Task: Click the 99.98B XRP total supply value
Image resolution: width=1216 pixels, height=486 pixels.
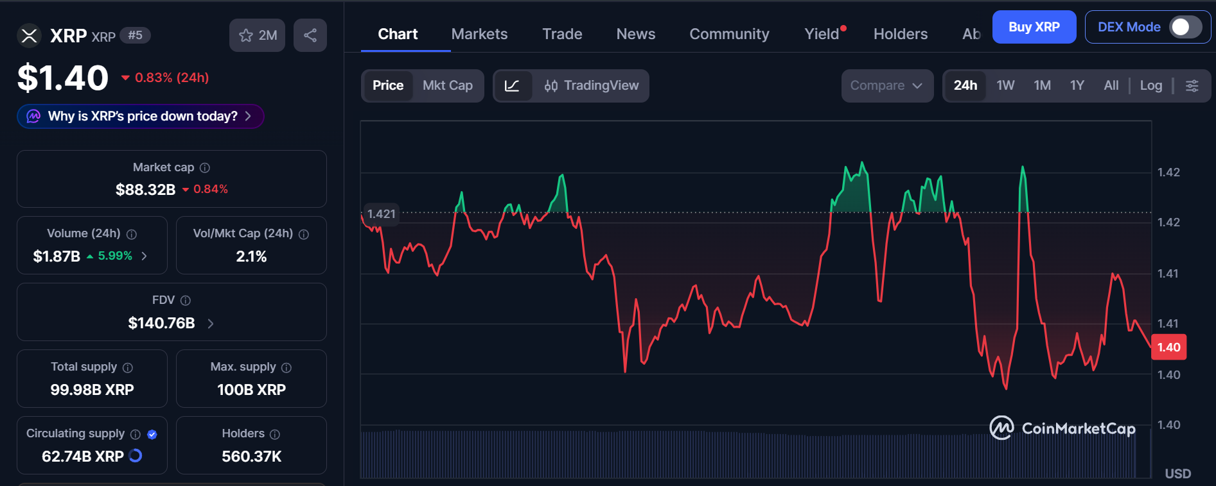Action: tap(92, 390)
